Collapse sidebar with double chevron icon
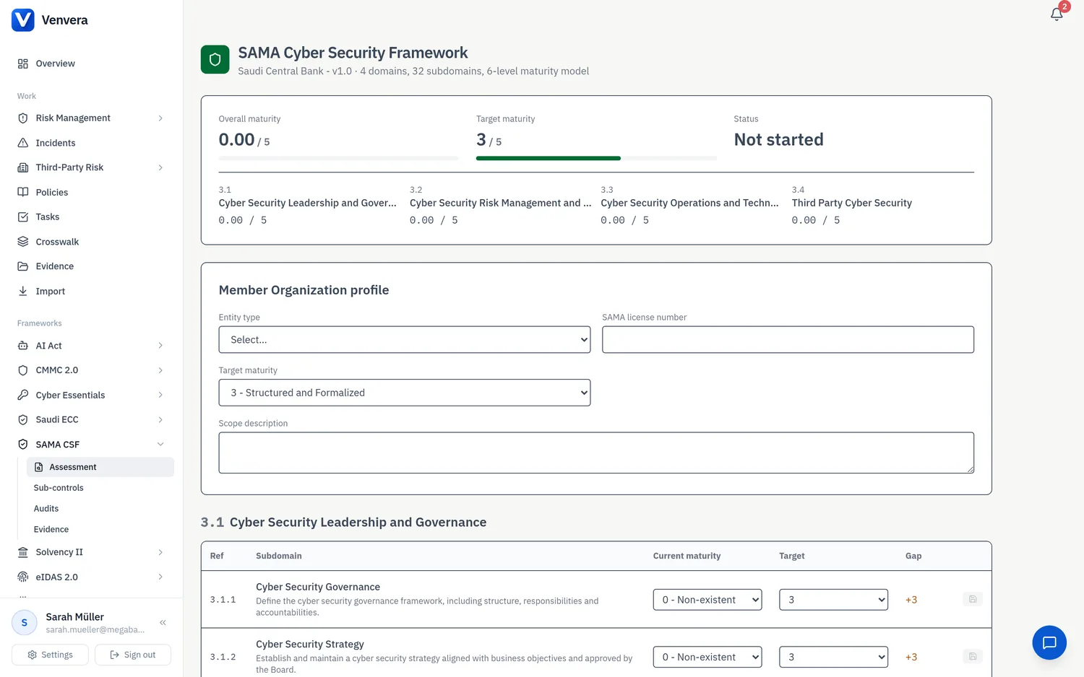The image size is (1084, 677). tap(163, 622)
